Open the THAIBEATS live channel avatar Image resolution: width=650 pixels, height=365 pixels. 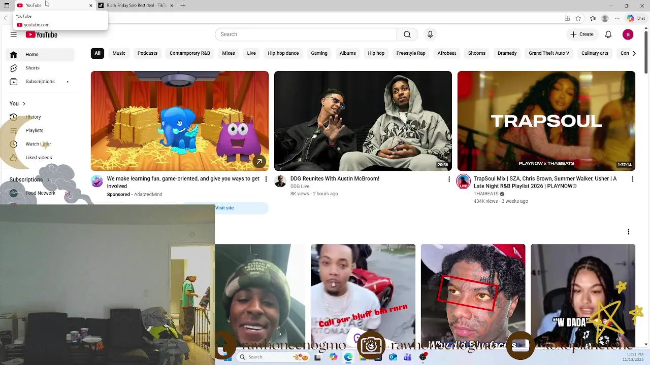(464, 181)
